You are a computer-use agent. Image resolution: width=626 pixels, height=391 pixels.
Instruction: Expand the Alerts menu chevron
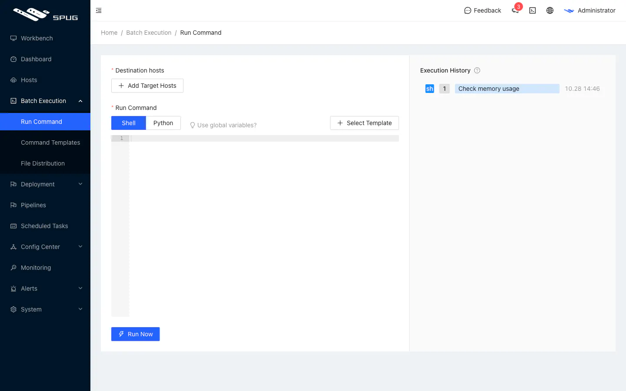(80, 288)
